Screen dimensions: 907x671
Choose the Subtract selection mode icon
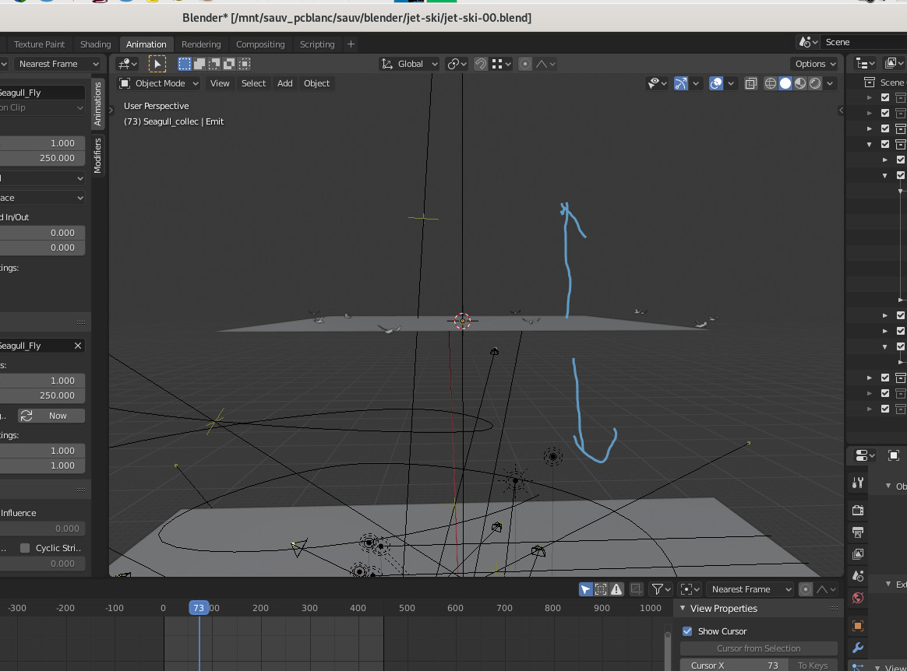click(214, 64)
